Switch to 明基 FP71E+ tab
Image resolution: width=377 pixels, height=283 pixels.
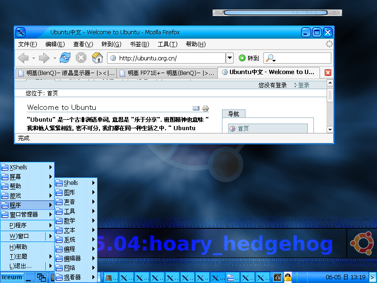click(167, 73)
